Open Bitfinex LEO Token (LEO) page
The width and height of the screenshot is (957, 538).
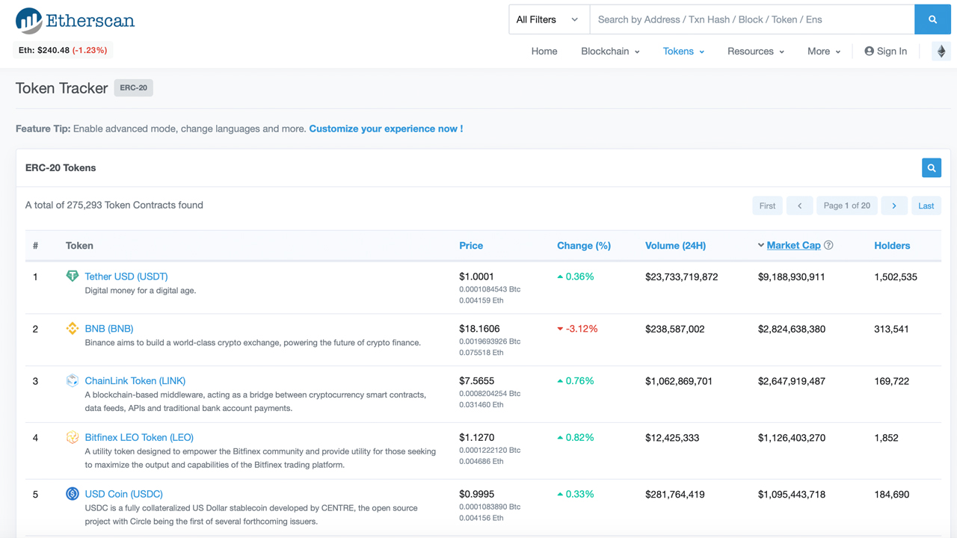click(139, 438)
